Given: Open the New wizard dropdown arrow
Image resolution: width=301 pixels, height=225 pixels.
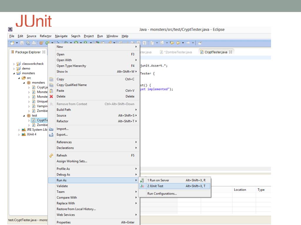Looking at the screenshot, I should (x=17, y=43).
